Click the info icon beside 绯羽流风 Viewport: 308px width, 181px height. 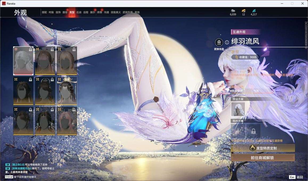(x=227, y=42)
